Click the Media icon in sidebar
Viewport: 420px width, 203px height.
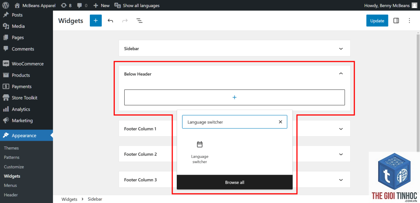coord(6,26)
